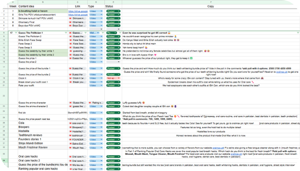Open Posted dropdown for Guess the price 1 row
The image size is (300, 171).
coord(113,58)
